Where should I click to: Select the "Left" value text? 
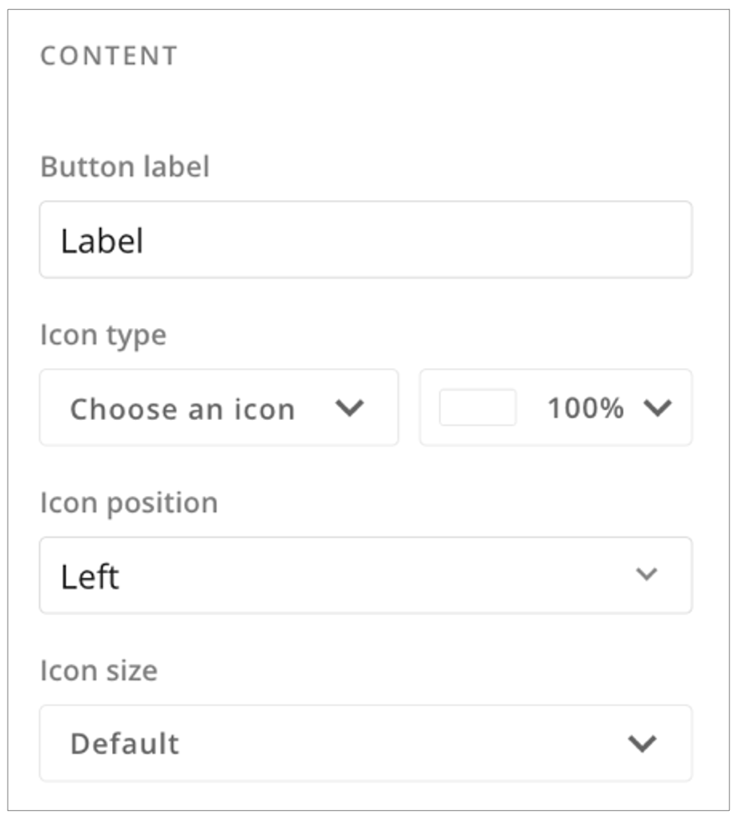tap(90, 577)
